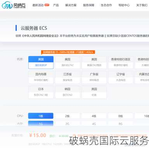The height and width of the screenshot is (148, 149).
Task: Pick the 辽宁省 datacenter card
Action: click(121, 77)
